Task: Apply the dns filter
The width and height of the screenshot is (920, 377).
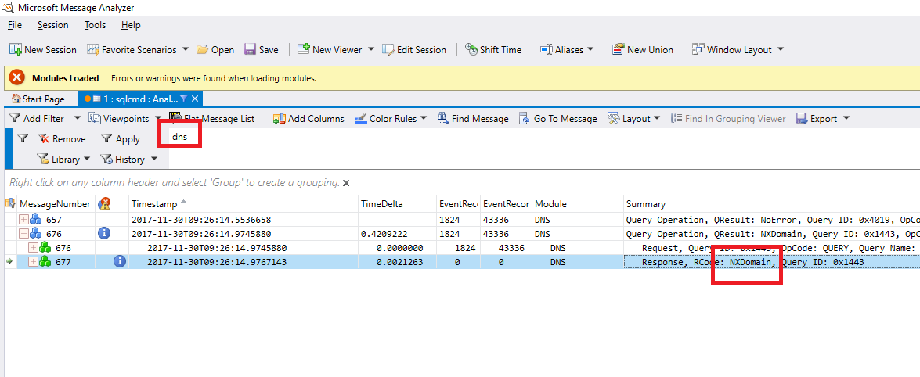Action: (x=121, y=139)
